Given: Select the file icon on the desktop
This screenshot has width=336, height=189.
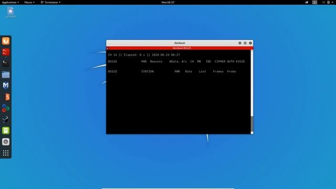Looking at the screenshot, I should tap(10, 12).
